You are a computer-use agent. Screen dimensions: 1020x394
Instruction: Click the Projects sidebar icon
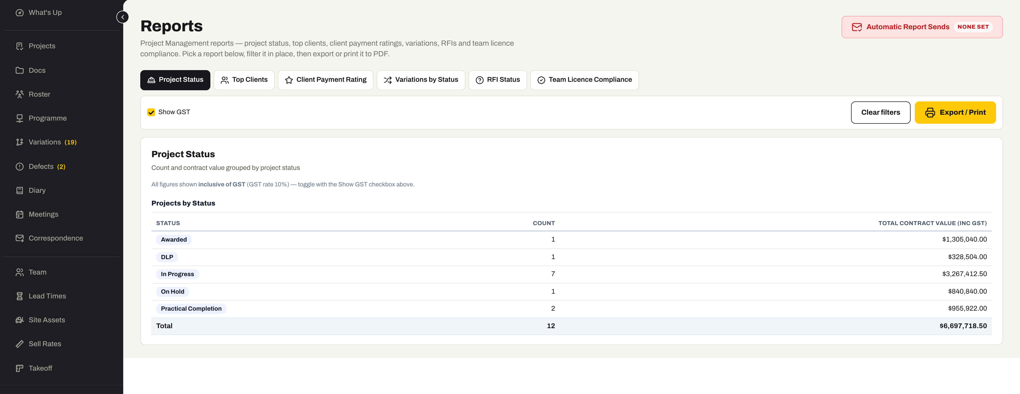[x=19, y=46]
